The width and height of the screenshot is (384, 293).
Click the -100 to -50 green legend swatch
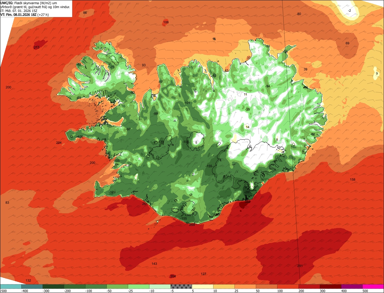(x=96, y=286)
